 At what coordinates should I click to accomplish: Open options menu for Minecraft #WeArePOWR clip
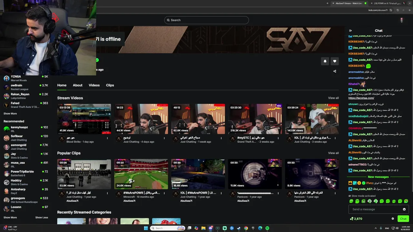click(x=164, y=193)
